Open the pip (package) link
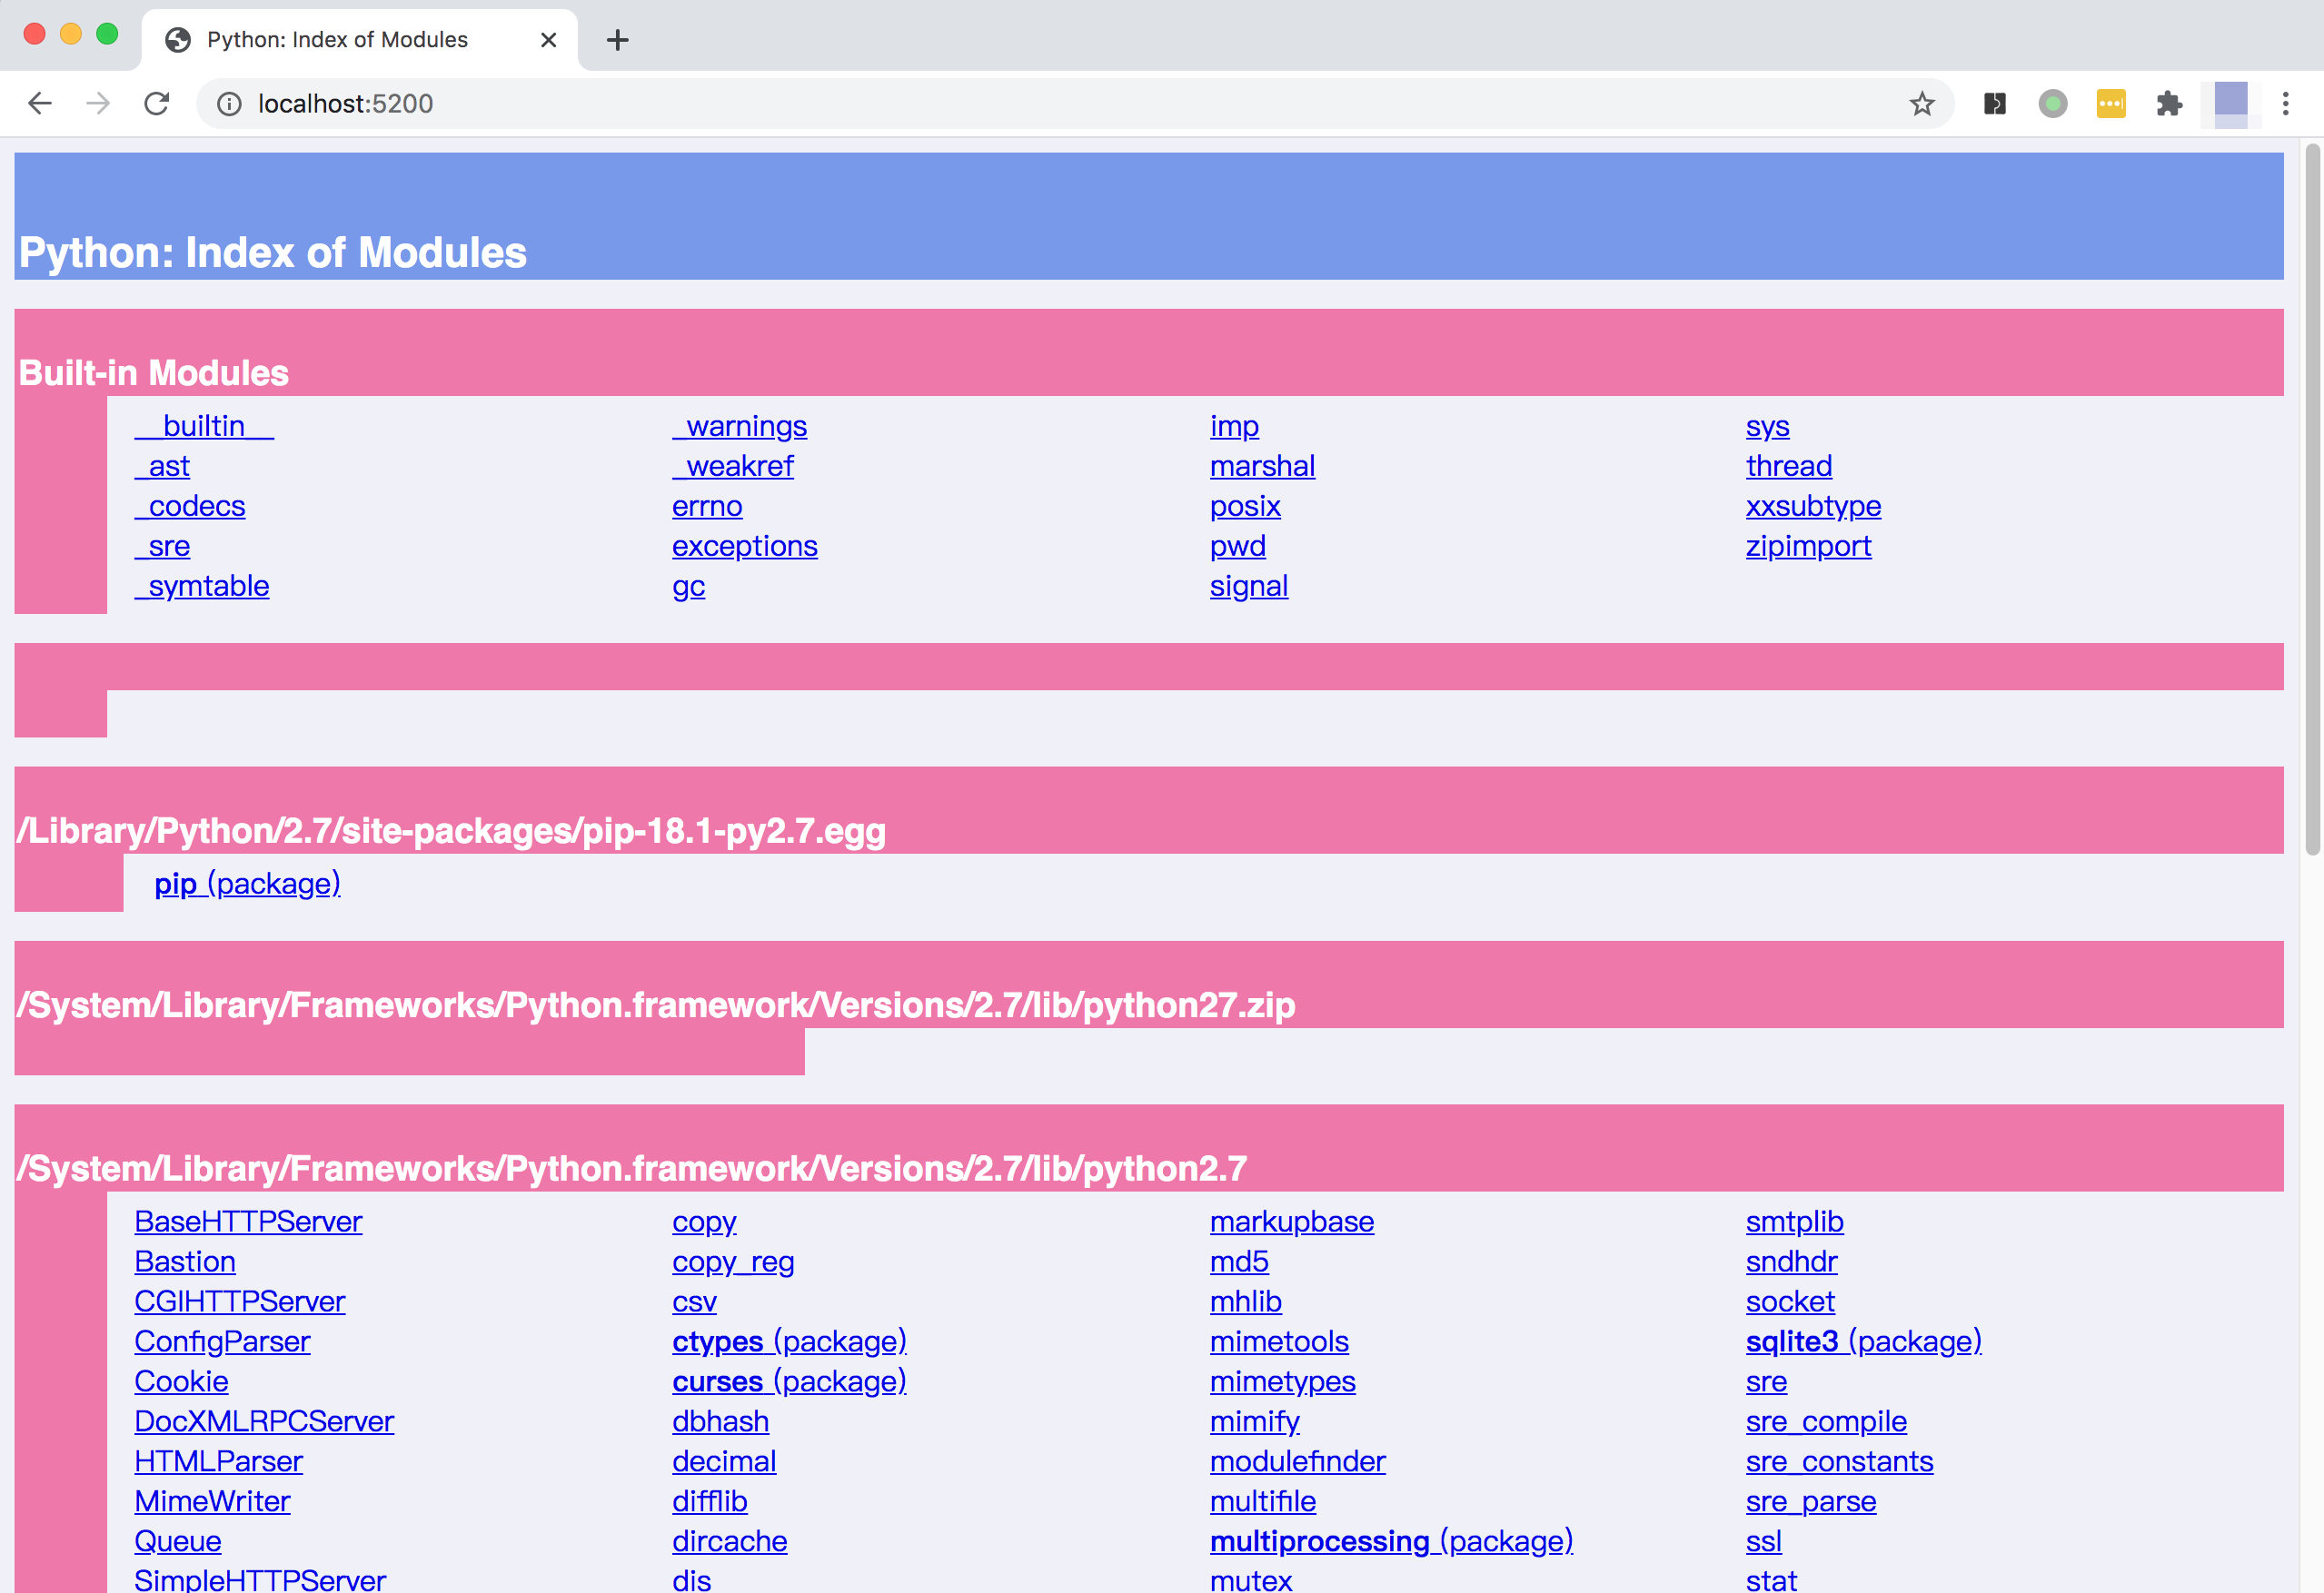2324x1593 pixels. [x=247, y=885]
